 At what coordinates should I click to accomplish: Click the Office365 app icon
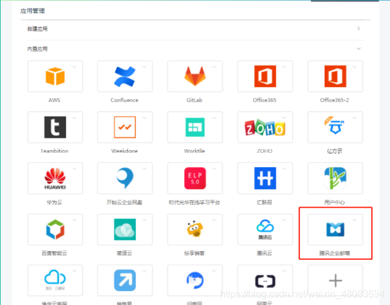(265, 76)
